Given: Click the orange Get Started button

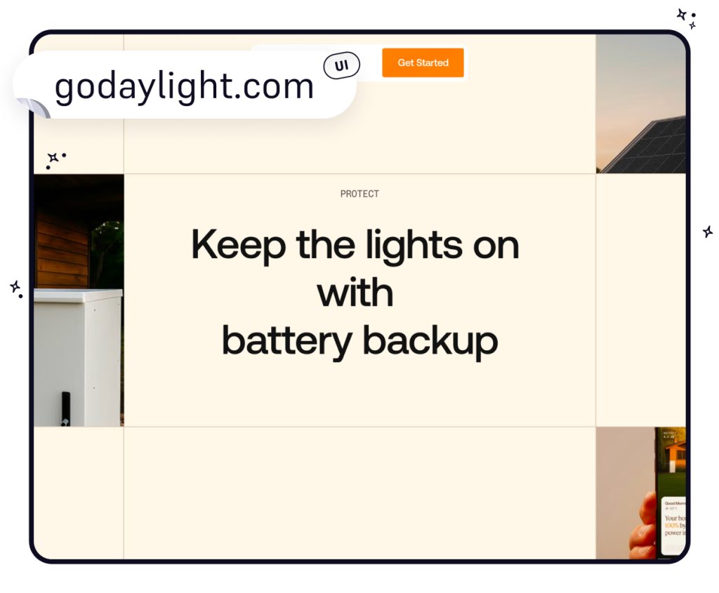Looking at the screenshot, I should 423,62.
